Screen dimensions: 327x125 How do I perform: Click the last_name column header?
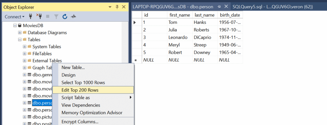pos(205,15)
